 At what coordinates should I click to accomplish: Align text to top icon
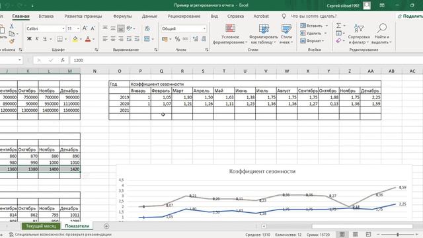(x=105, y=28)
